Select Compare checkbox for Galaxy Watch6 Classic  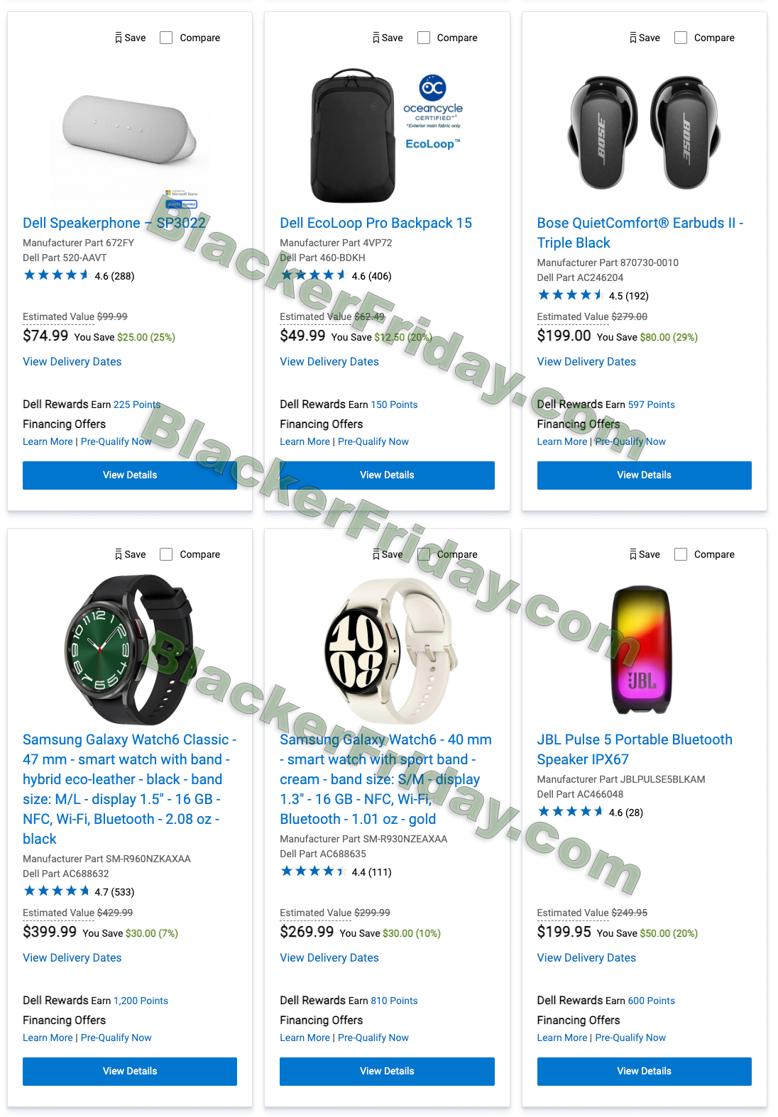(x=166, y=554)
